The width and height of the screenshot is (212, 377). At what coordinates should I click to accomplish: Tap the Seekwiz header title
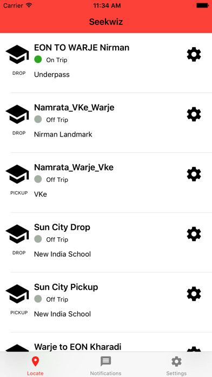106,22
